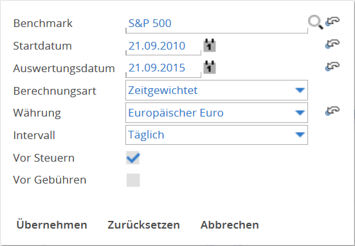This screenshot has height=246, width=355.
Task: Reset Startdatum with undo arrow icon
Action: tap(332, 44)
